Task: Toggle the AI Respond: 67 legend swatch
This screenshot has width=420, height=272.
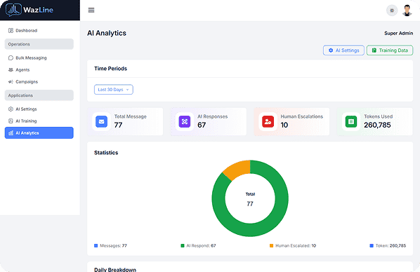Action: coord(183,245)
